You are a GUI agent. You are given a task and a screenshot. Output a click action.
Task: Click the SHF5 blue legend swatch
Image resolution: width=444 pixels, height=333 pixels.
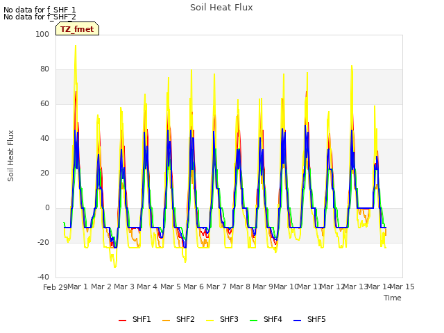pos(298,321)
